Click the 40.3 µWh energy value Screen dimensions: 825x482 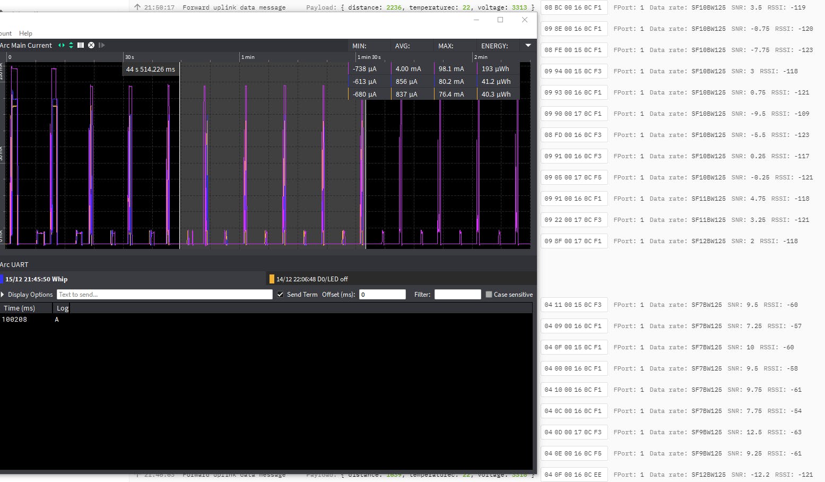click(496, 94)
